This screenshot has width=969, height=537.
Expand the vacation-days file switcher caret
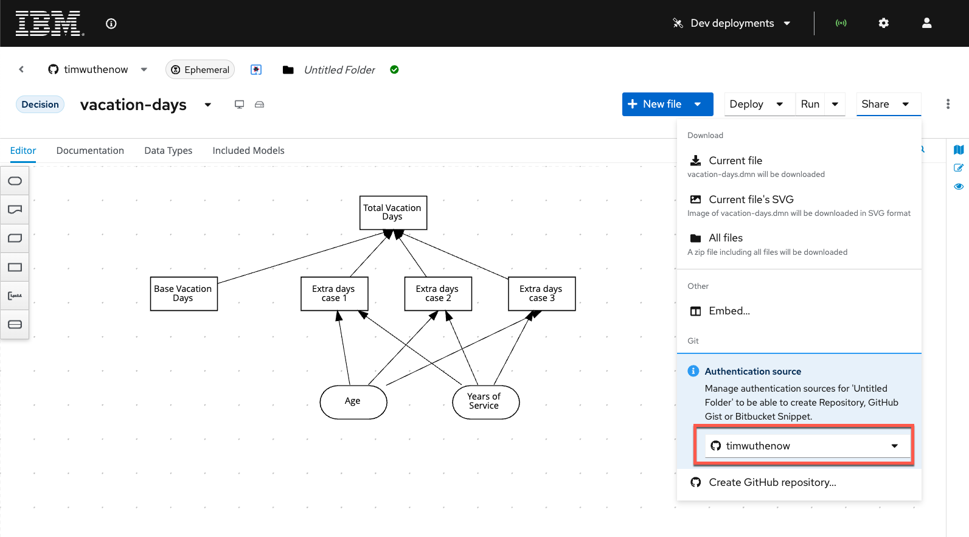(x=208, y=105)
